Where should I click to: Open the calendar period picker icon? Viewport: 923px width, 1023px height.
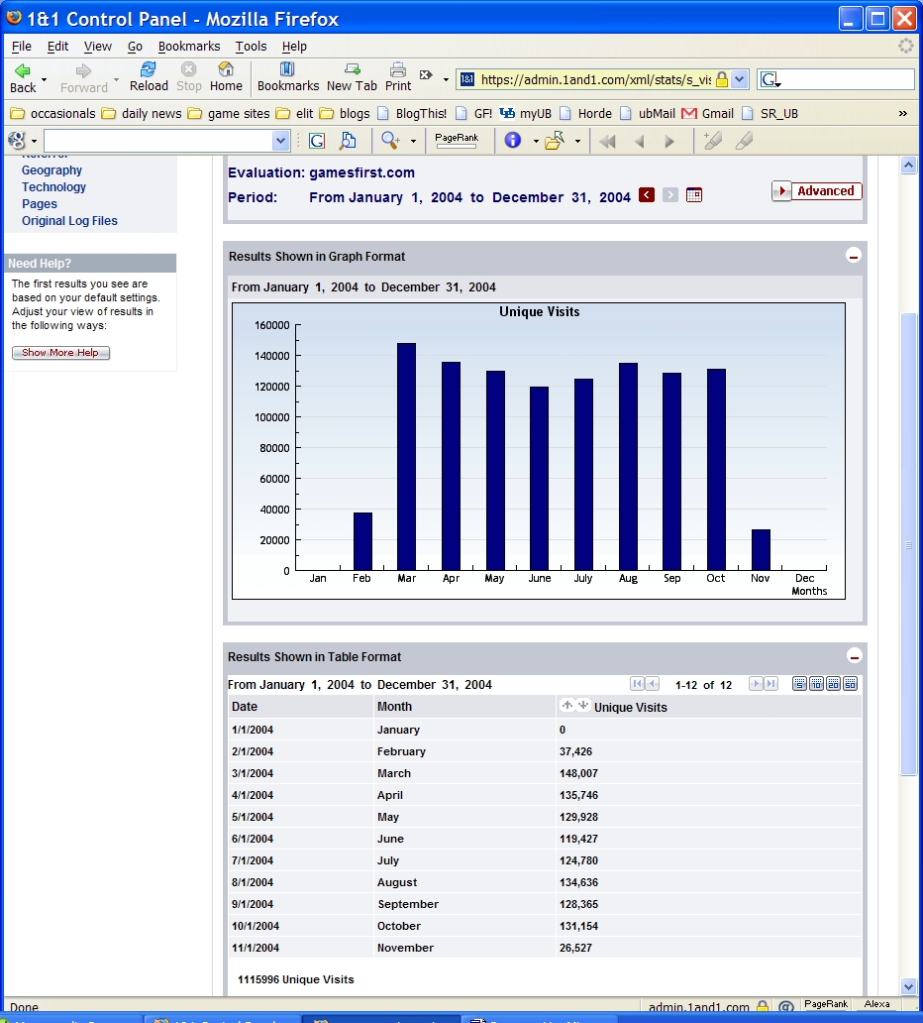point(694,195)
